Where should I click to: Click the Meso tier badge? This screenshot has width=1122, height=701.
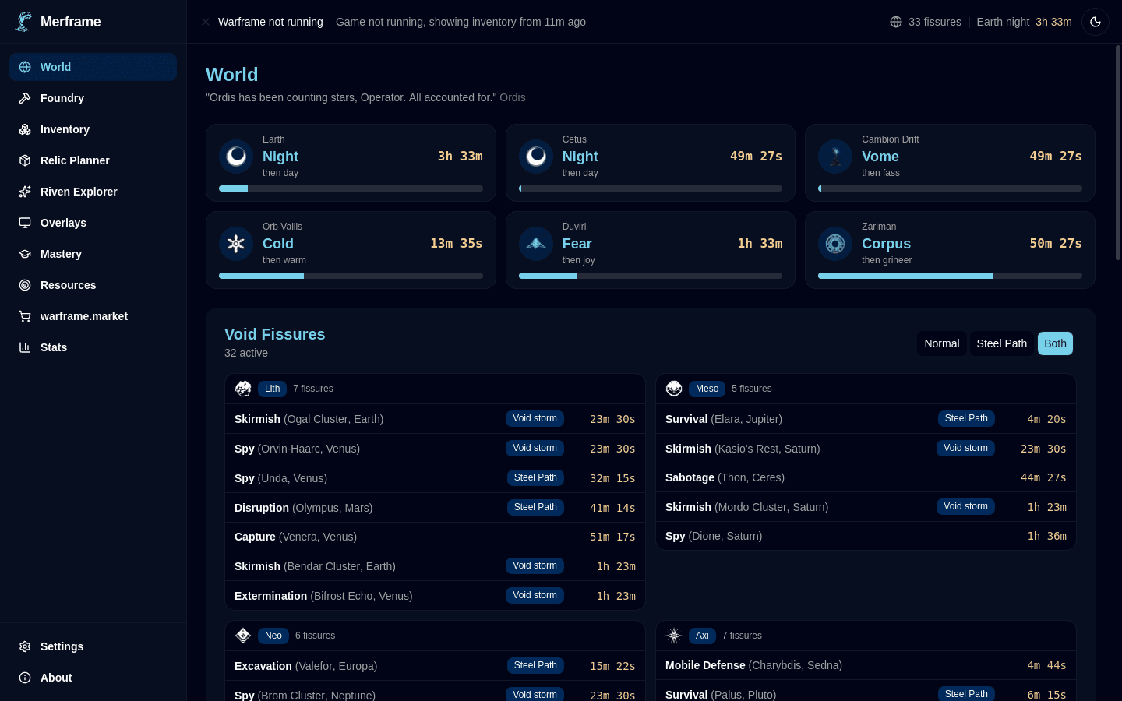[707, 389]
